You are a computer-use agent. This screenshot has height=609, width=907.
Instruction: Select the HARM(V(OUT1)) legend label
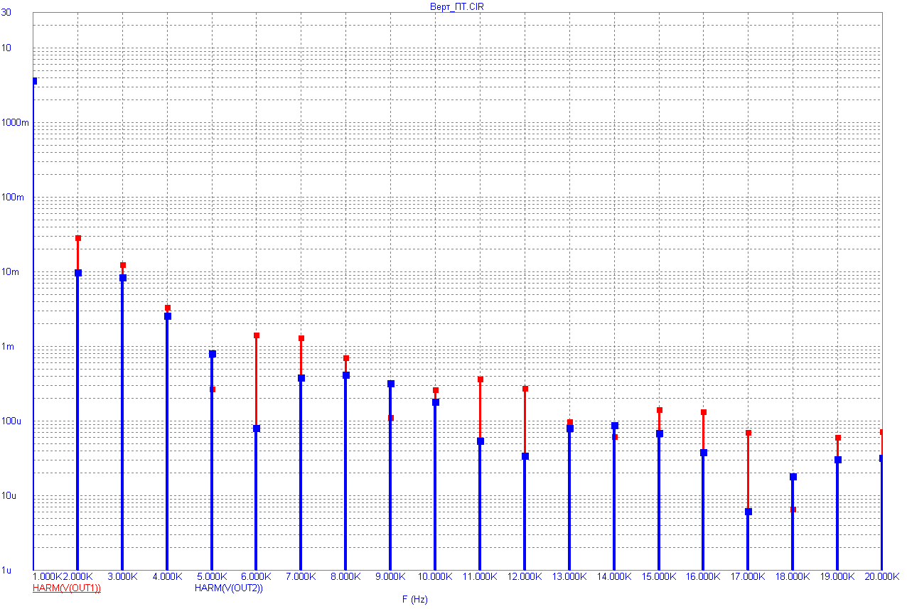67,588
